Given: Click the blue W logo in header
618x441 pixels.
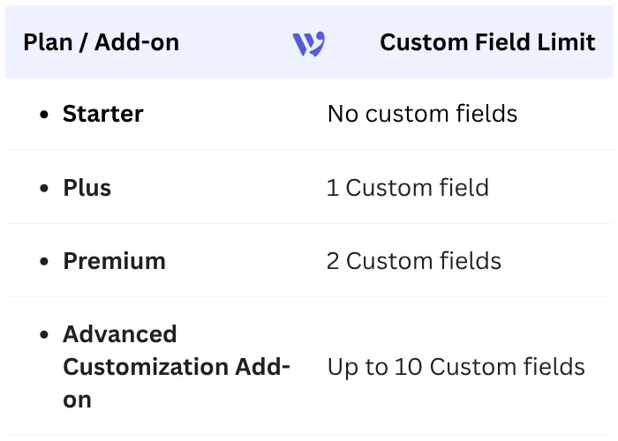Looking at the screenshot, I should click(x=309, y=43).
